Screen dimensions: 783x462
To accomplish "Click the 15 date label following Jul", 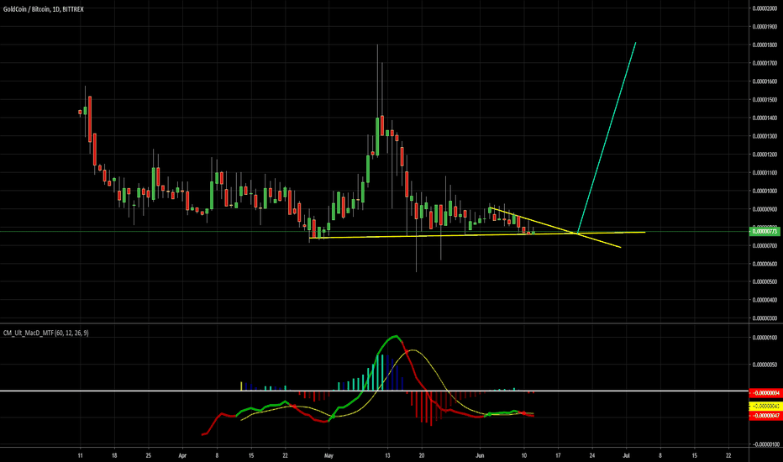I will click(x=695, y=455).
